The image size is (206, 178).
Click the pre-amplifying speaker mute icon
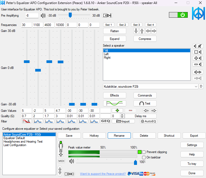tap(43, 16)
